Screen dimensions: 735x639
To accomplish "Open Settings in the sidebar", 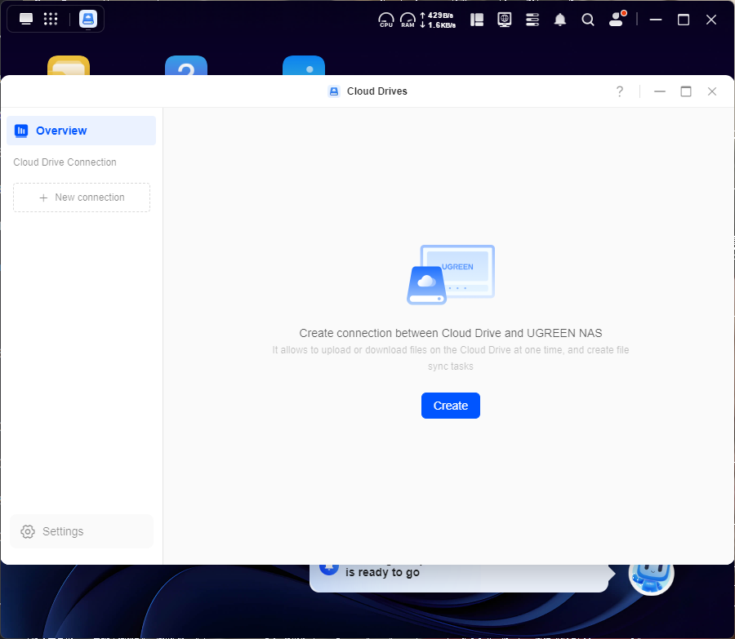I will pyautogui.click(x=81, y=531).
